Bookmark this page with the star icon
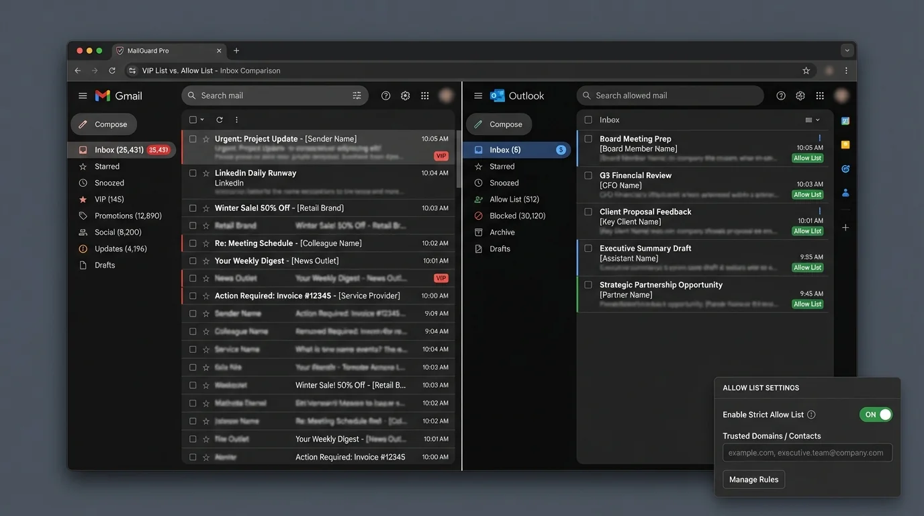Screen dimensions: 924x516 (x=806, y=71)
